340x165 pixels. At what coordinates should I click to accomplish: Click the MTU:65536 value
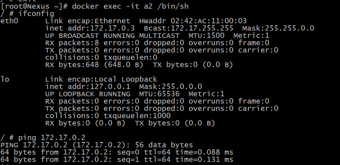(x=159, y=94)
